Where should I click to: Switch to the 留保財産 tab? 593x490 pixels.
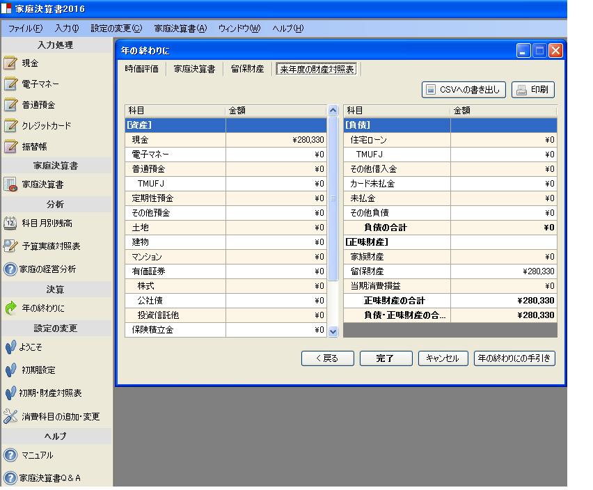(247, 69)
